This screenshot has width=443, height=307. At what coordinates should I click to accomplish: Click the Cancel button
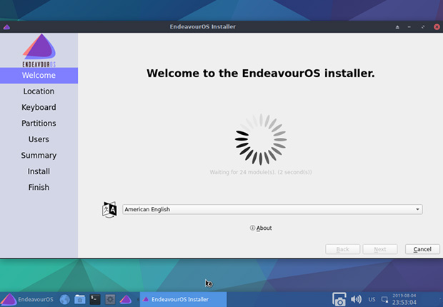[x=422, y=249]
